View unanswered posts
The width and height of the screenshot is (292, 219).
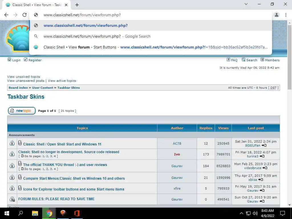point(26,81)
